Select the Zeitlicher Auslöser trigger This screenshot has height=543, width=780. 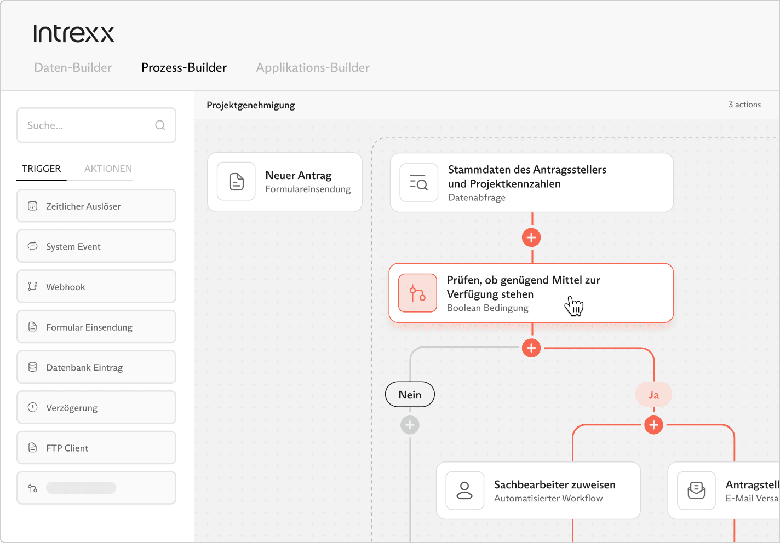point(96,206)
